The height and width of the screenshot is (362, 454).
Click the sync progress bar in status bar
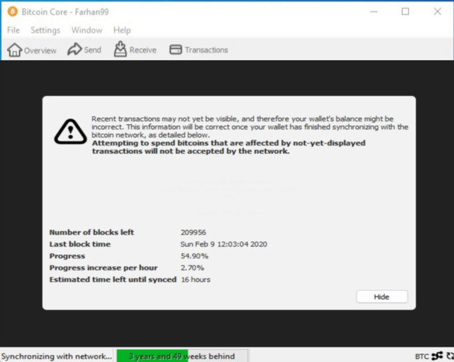pos(182,356)
